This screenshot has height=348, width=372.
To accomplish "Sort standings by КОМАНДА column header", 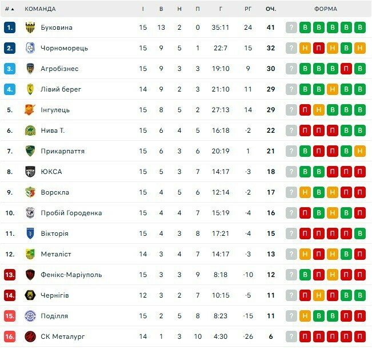I will click(x=41, y=9).
